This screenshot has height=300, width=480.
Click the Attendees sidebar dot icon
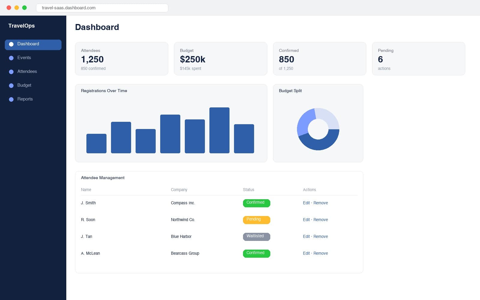[x=11, y=72]
